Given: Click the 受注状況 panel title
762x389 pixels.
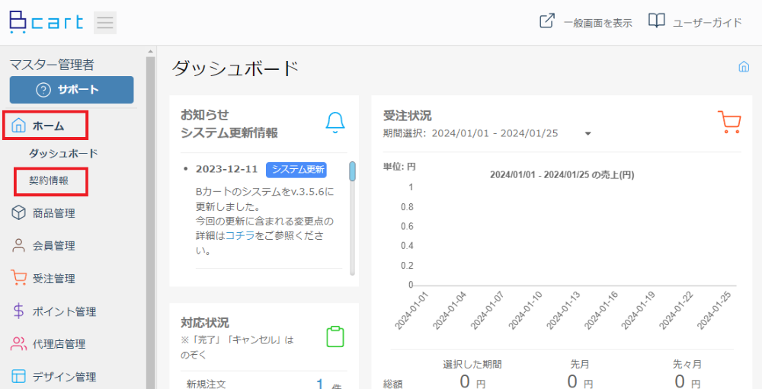Looking at the screenshot, I should 407,116.
